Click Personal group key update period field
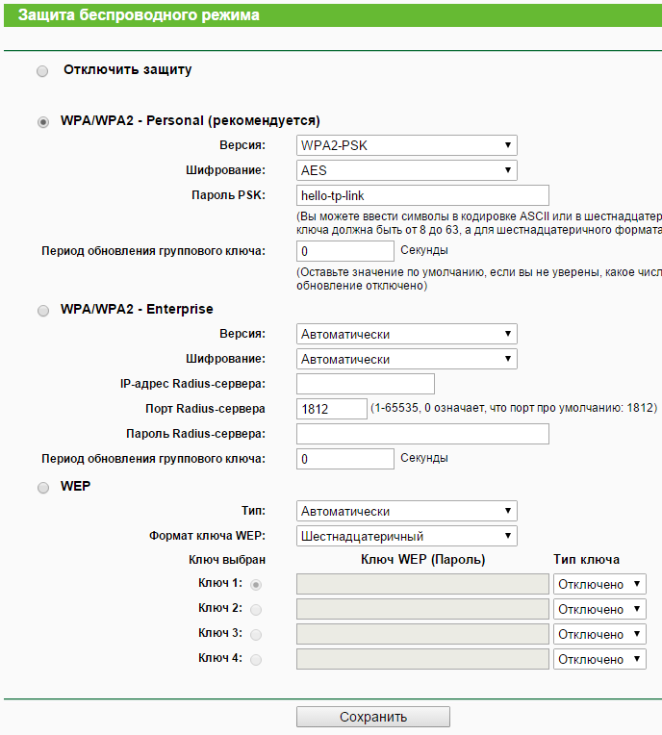The image size is (662, 735). pos(344,251)
